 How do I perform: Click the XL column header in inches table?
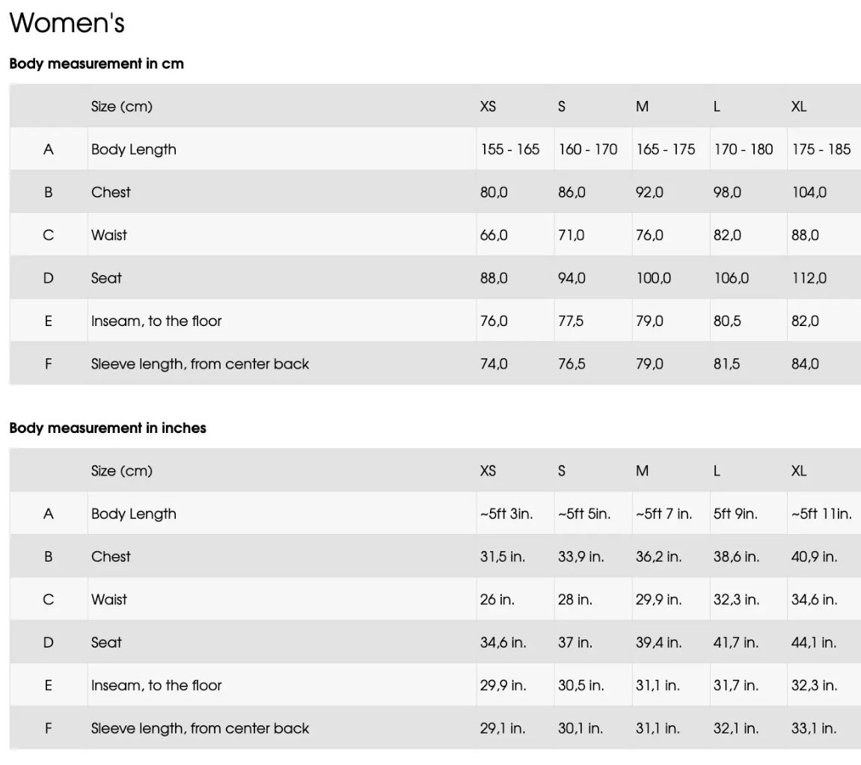(x=799, y=471)
